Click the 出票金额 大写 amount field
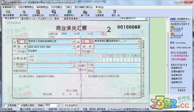 (x=68, y=58)
